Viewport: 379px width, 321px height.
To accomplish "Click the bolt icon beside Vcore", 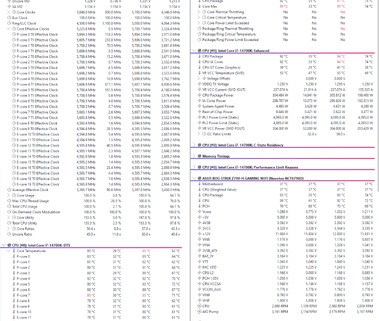I will pos(200,212).
